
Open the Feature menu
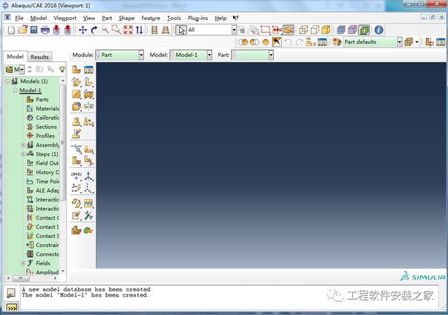150,18
